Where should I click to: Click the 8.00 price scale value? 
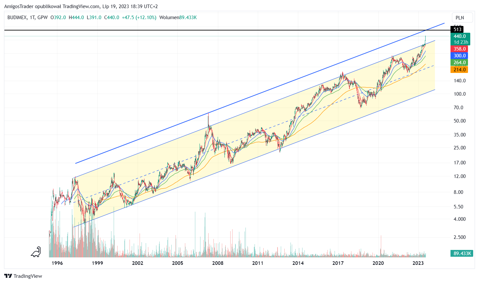458,192
